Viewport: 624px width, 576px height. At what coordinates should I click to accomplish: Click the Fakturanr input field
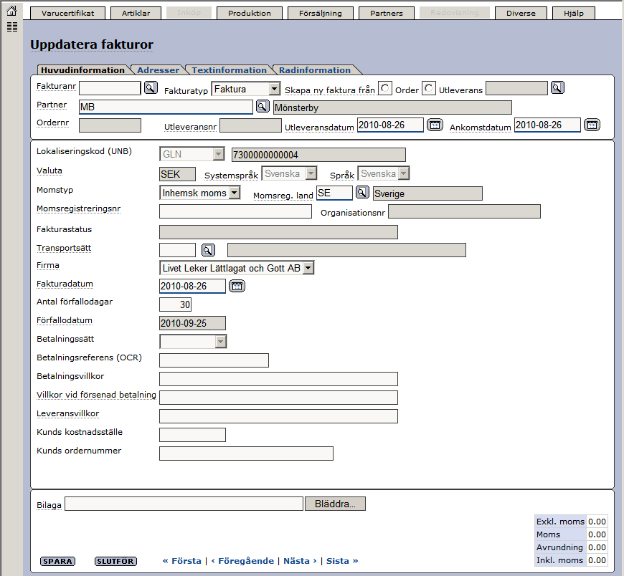pos(110,88)
